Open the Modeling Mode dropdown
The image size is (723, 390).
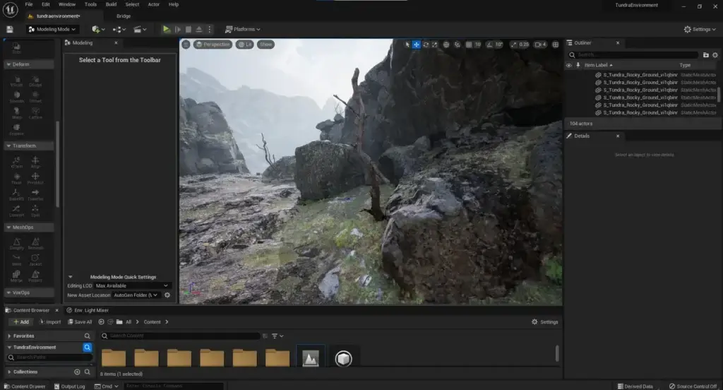click(53, 29)
